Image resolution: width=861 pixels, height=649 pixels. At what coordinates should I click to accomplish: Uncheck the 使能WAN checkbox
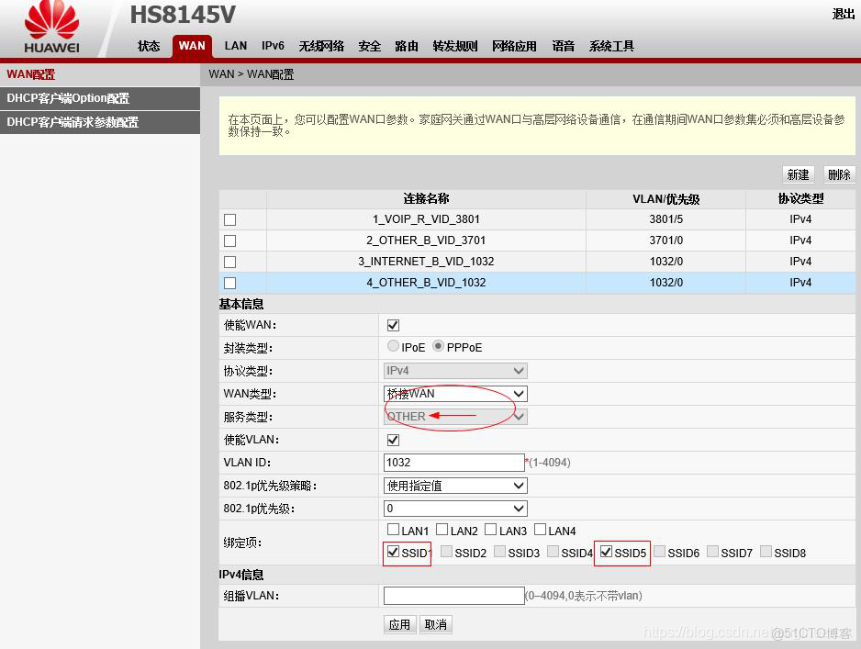(392, 324)
